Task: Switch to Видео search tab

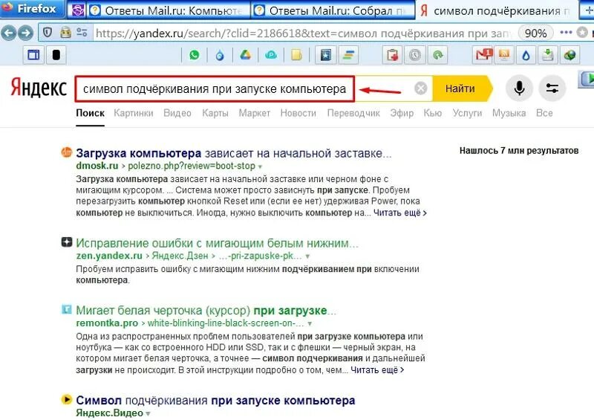Action: [x=177, y=113]
